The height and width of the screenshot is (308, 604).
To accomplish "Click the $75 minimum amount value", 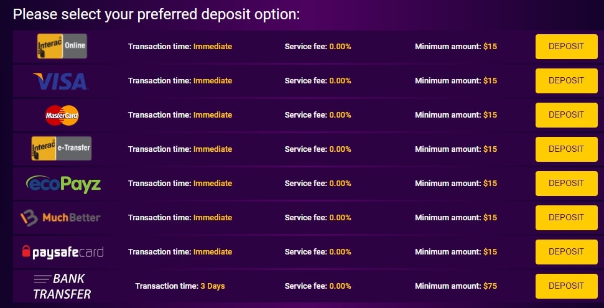I will click(490, 286).
